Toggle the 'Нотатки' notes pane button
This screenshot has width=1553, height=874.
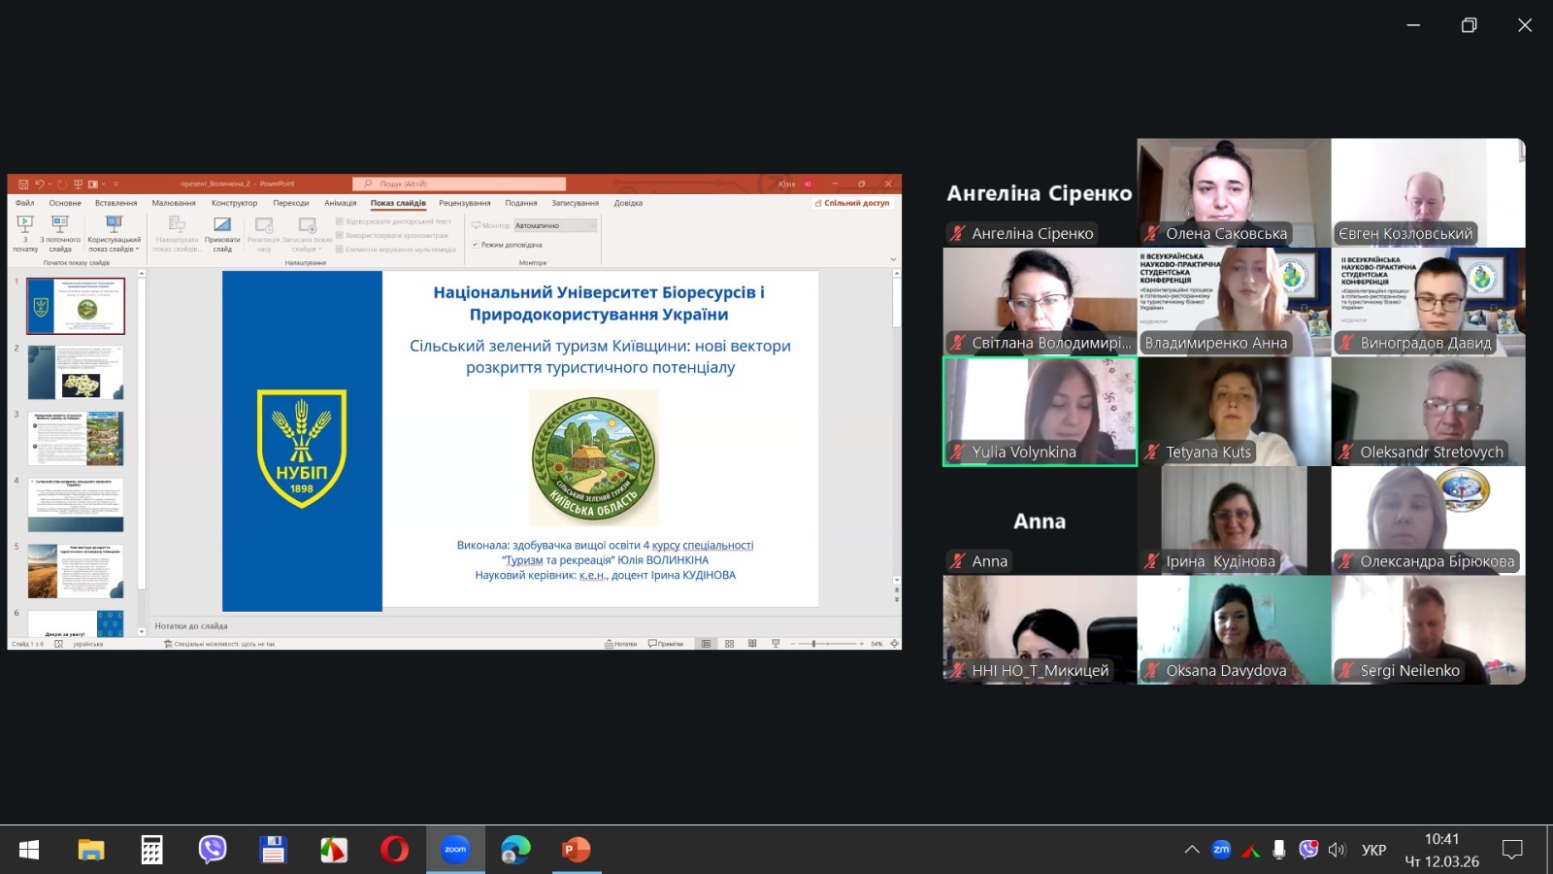621,644
